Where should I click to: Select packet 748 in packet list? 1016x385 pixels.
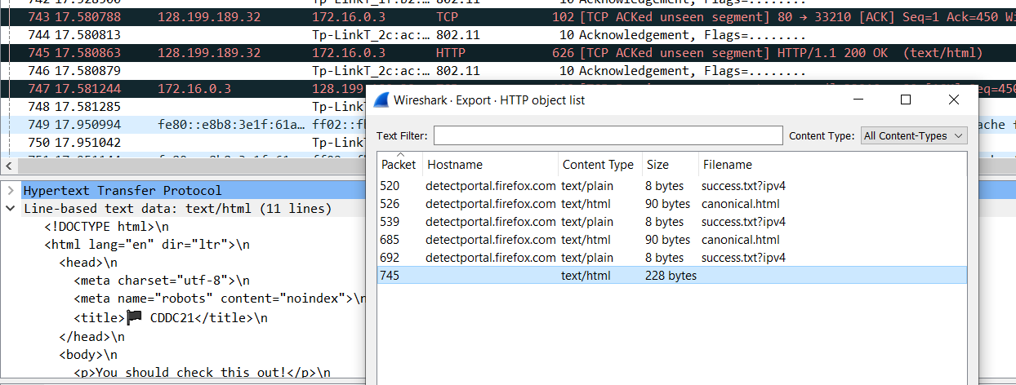[x=184, y=106]
